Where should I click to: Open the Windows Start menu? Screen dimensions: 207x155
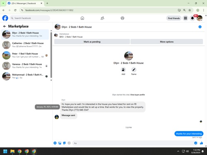pos(5,151)
